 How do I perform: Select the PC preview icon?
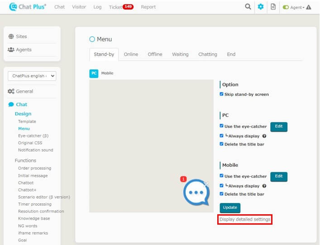click(x=94, y=73)
